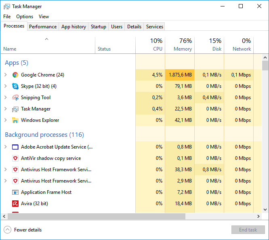This screenshot has width=269, height=240.
Task: Switch to the Performance tab
Action: pyautogui.click(x=43, y=27)
